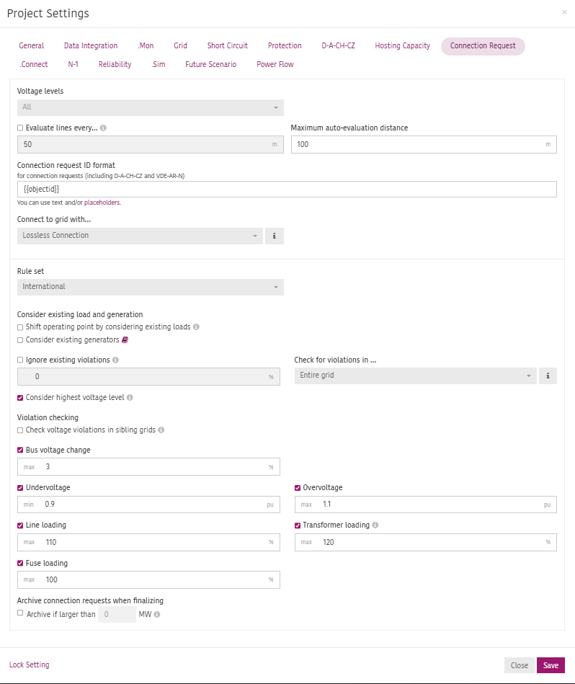Image resolution: width=575 pixels, height=684 pixels.
Task: Switch to the Short Circuit tab
Action: (x=227, y=45)
